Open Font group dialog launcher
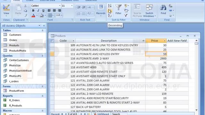205x115 pixels. point(72,19)
